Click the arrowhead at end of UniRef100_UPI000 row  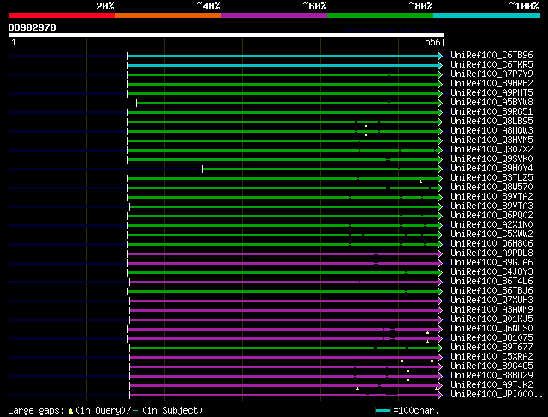pyautogui.click(x=441, y=395)
